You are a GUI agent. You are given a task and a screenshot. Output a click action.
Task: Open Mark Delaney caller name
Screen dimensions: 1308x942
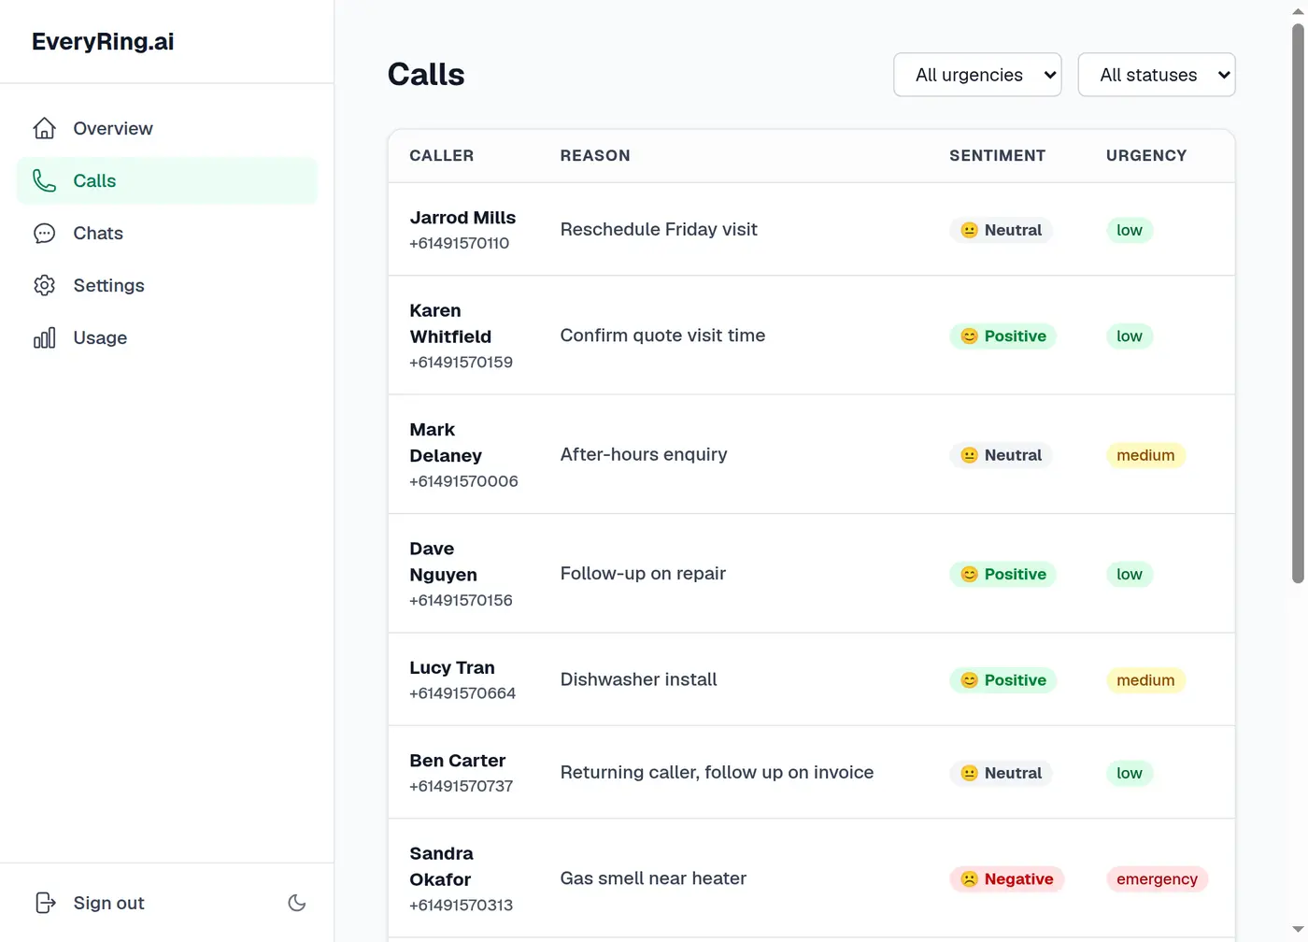[446, 442]
